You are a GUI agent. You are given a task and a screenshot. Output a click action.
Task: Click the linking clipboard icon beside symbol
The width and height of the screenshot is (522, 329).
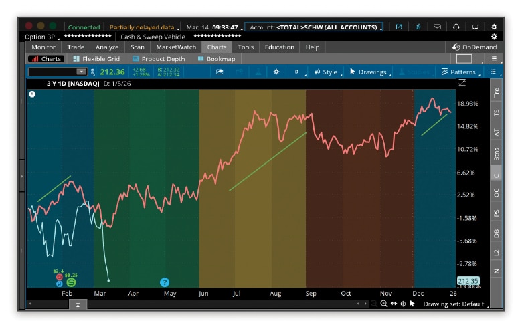coord(92,72)
